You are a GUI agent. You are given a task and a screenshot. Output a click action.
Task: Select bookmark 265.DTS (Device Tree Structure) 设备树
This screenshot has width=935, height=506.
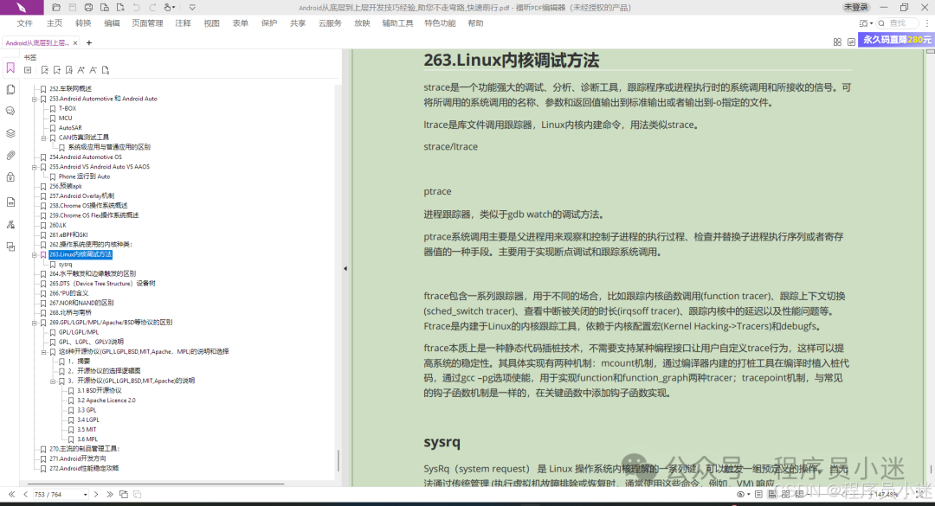102,284
